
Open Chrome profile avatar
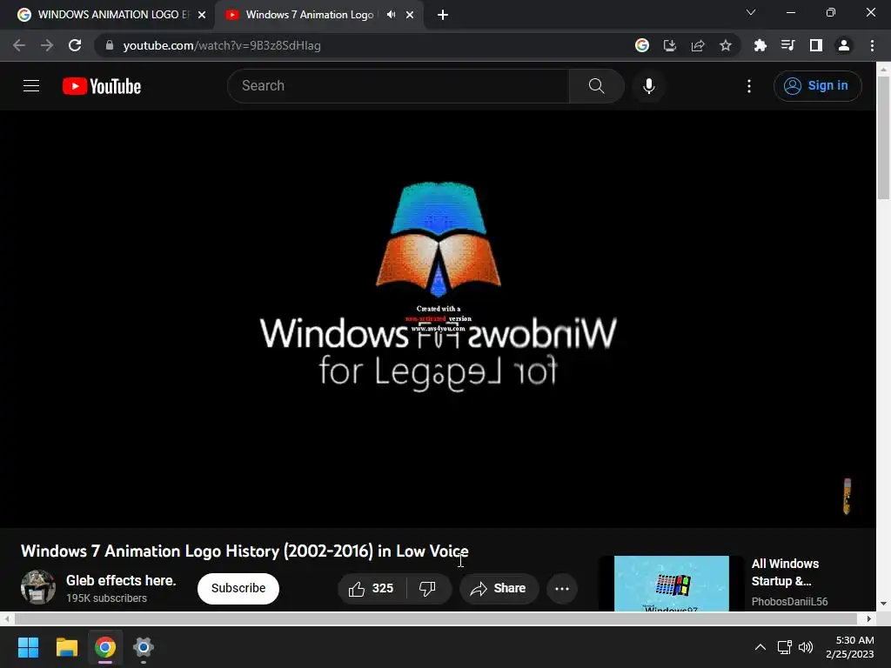coord(844,45)
